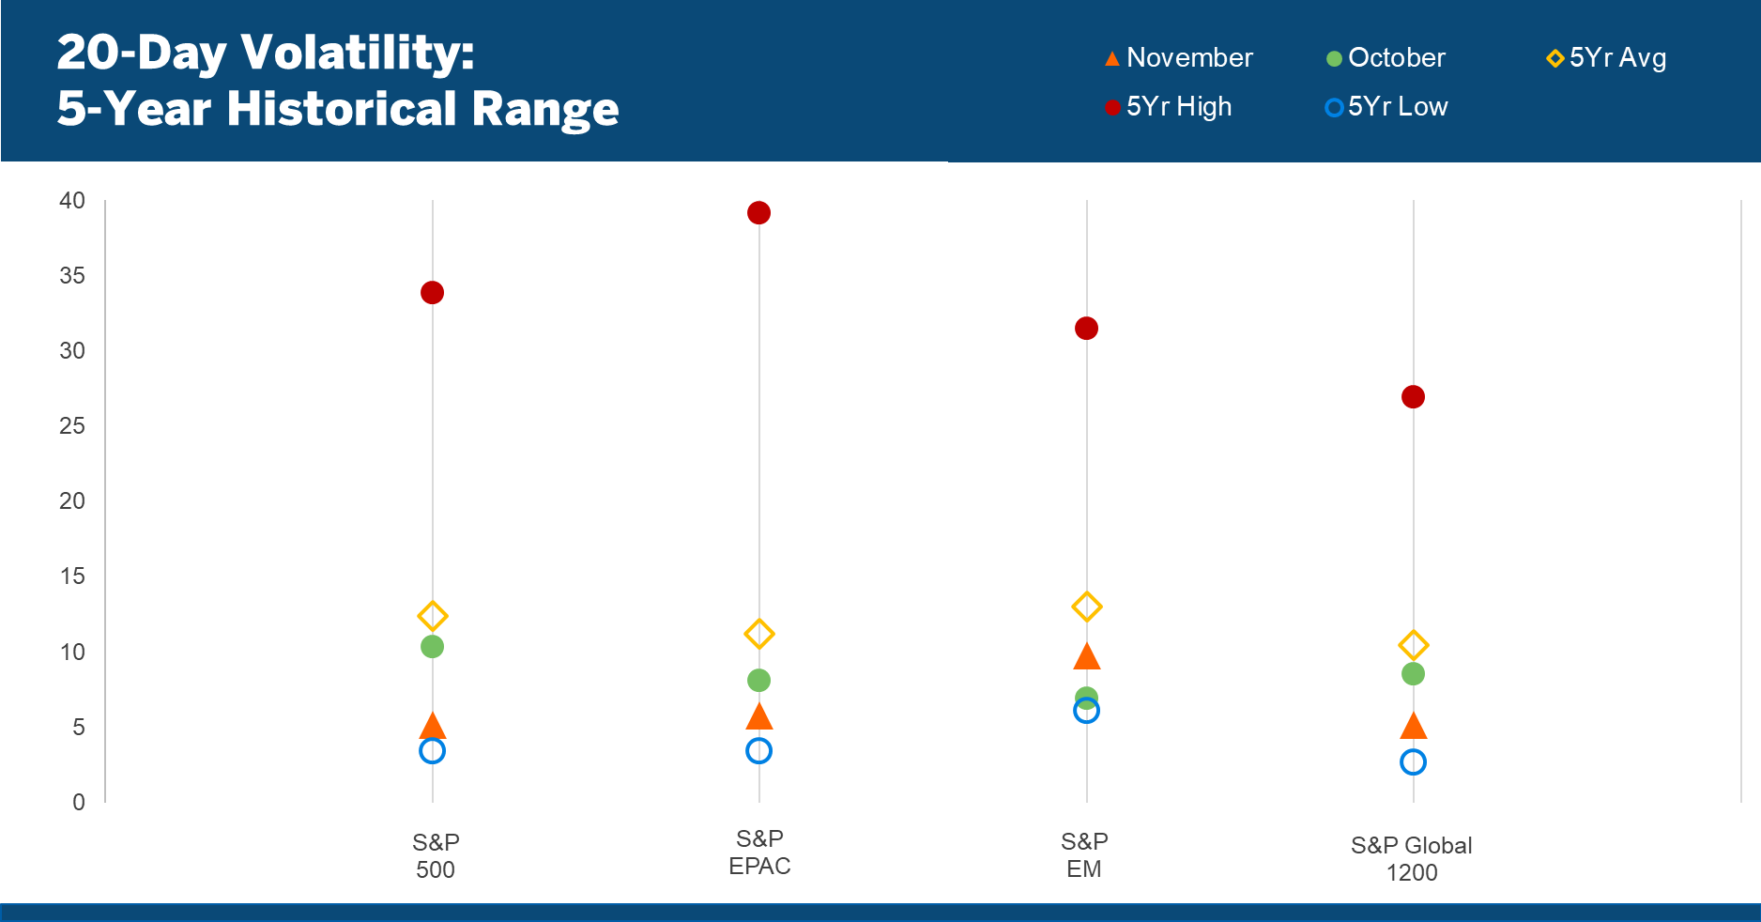The height and width of the screenshot is (922, 1761).
Task: Click the S&P 500 5Yr High red dot
Action: [x=432, y=293]
